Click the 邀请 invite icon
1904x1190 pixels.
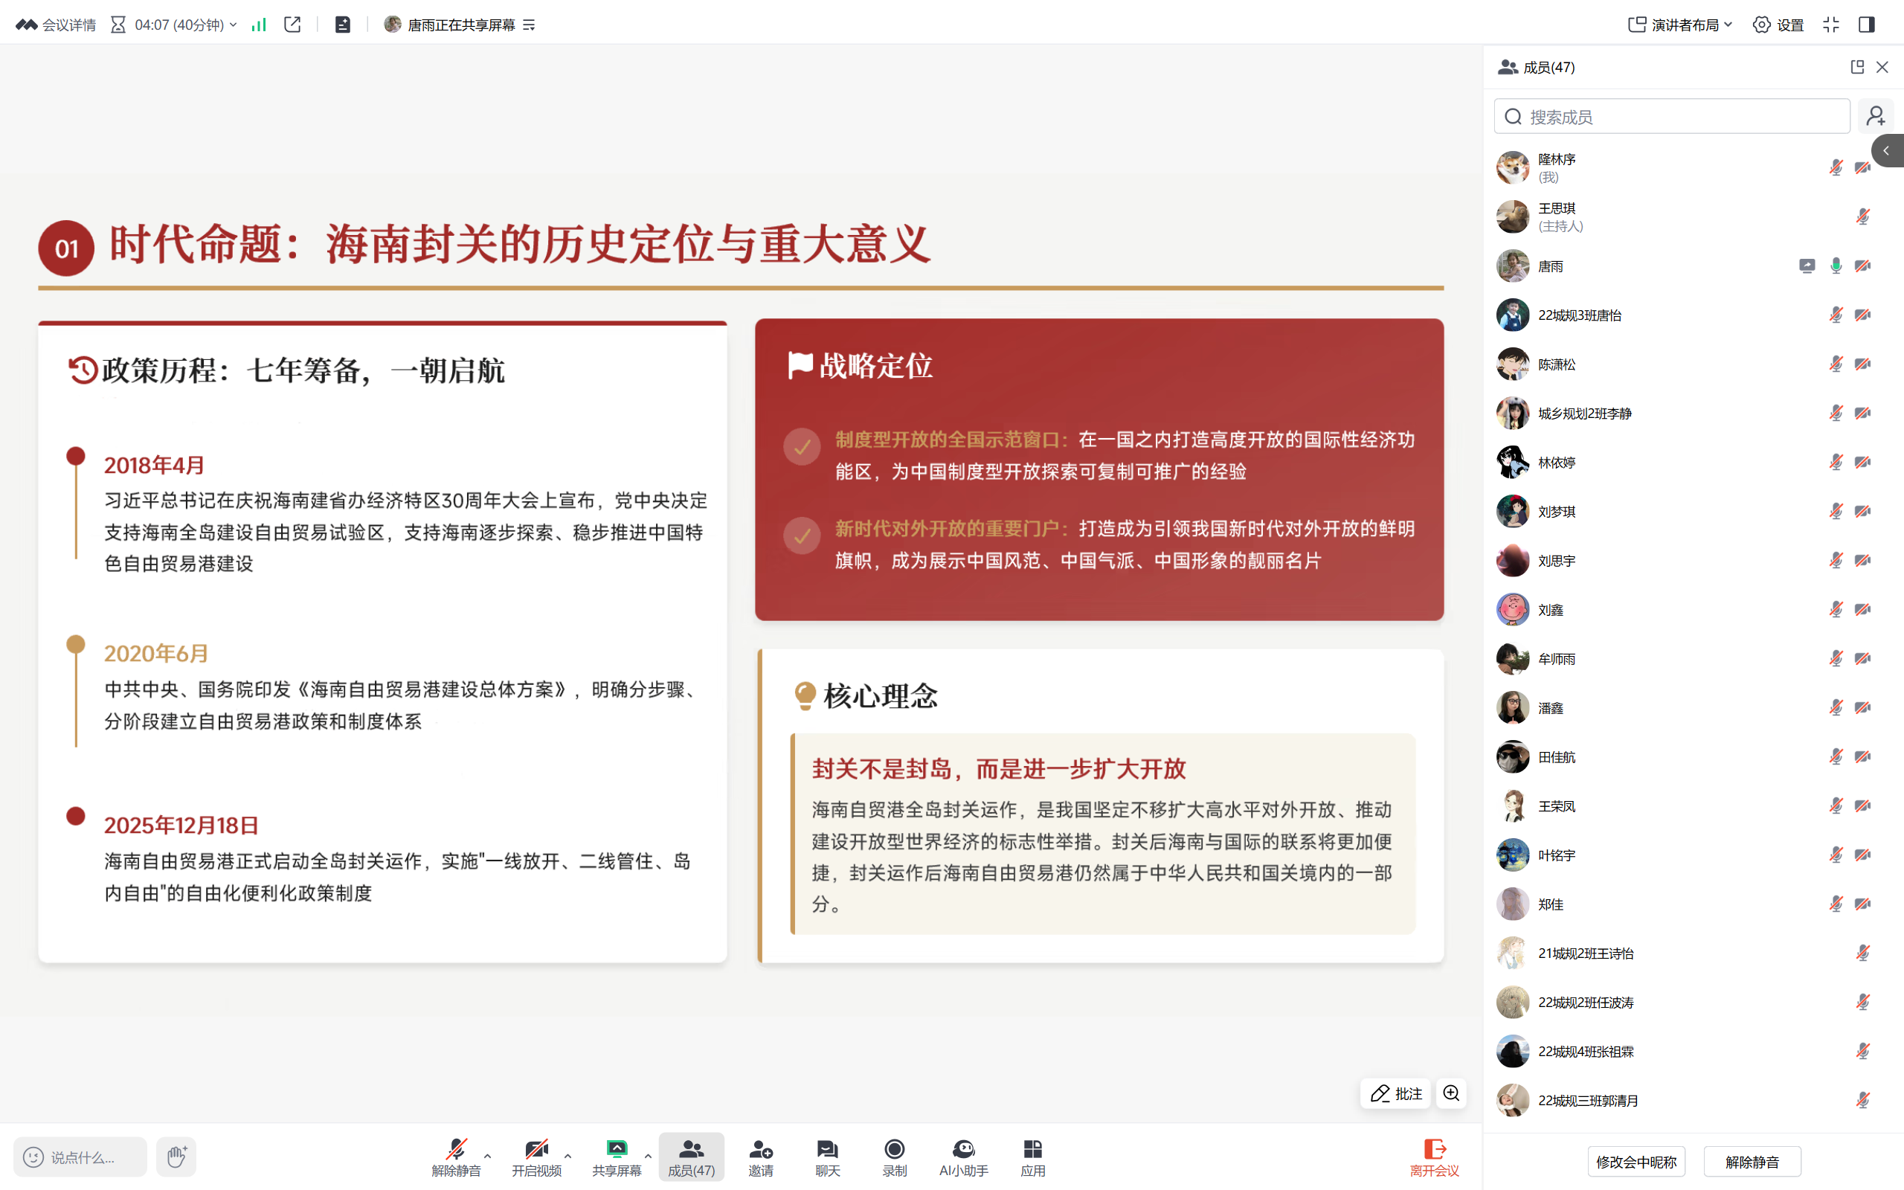pos(760,1156)
